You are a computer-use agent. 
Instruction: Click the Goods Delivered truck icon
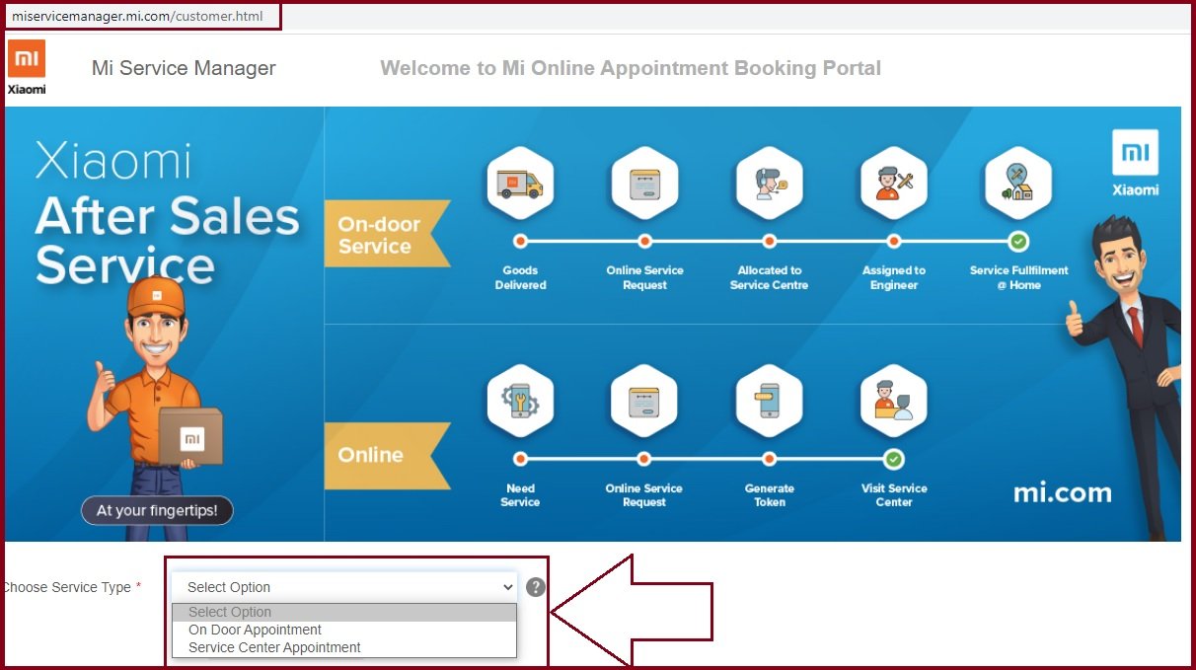pos(520,183)
